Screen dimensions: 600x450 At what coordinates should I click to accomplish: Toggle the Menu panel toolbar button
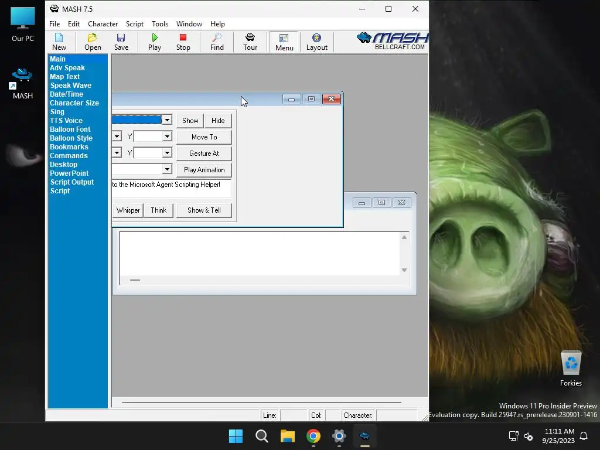284,42
